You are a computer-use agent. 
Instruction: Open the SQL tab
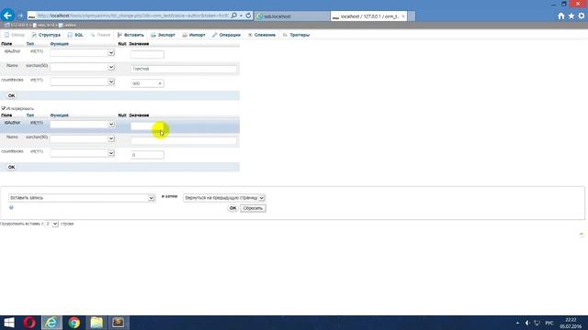[75, 35]
